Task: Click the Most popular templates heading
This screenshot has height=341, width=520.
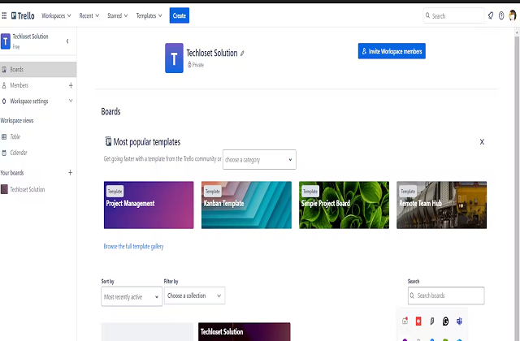Action: point(146,142)
